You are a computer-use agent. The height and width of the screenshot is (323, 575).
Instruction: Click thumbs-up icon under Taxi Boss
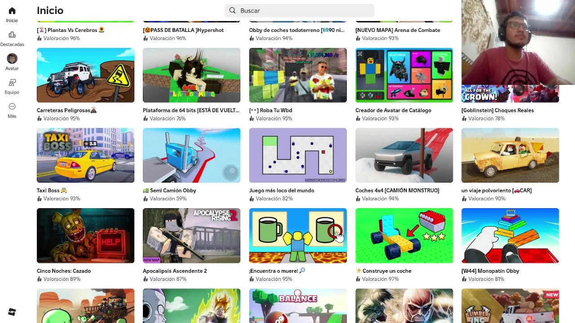40,198
